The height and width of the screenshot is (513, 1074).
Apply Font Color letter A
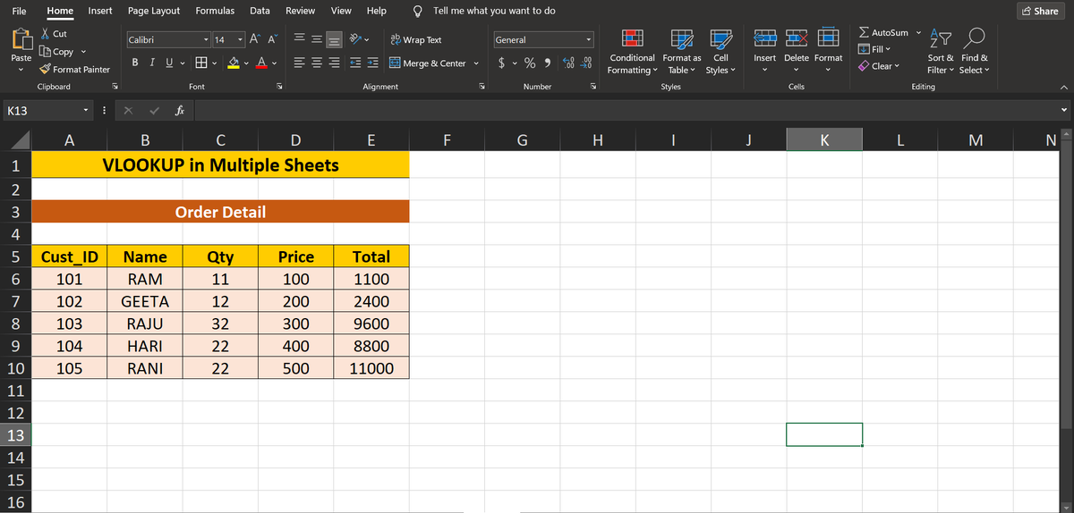(261, 63)
